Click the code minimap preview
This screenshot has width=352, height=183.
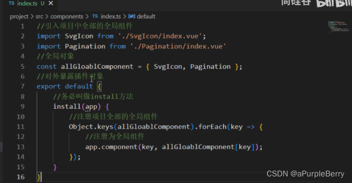pyautogui.click(x=338, y=27)
